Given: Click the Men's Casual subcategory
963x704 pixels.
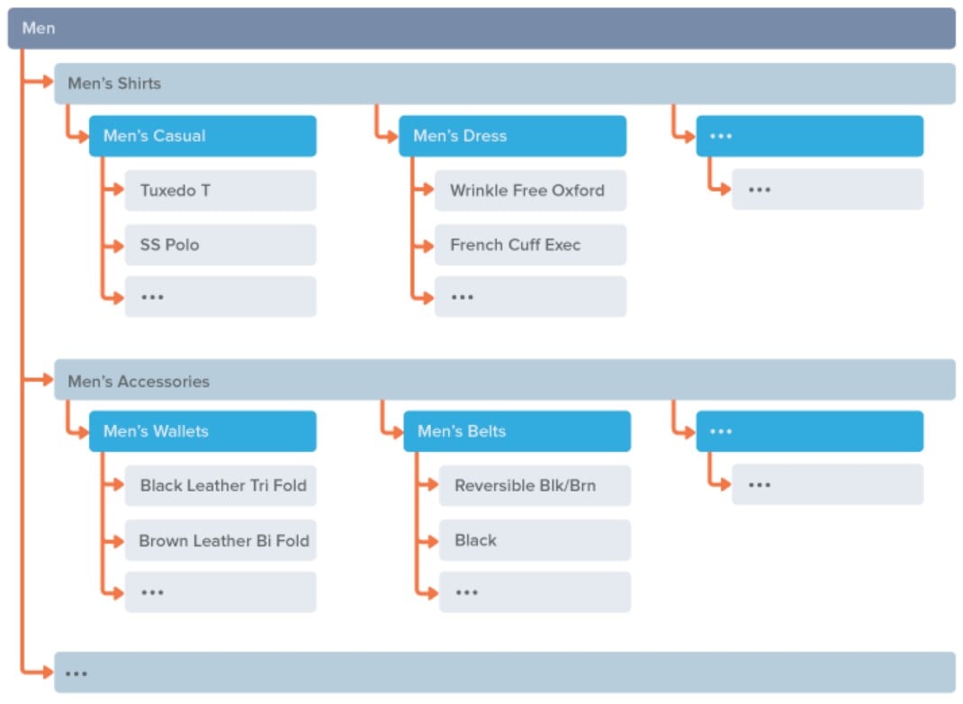Looking at the screenshot, I should (x=202, y=136).
